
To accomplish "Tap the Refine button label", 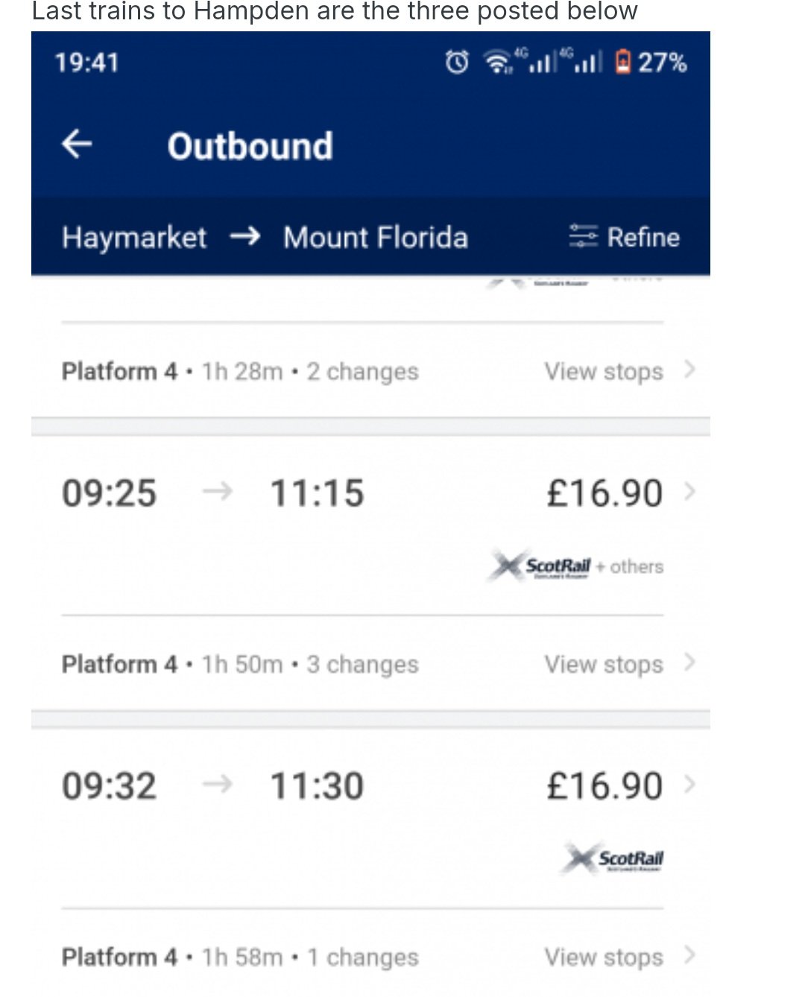I will pos(643,237).
